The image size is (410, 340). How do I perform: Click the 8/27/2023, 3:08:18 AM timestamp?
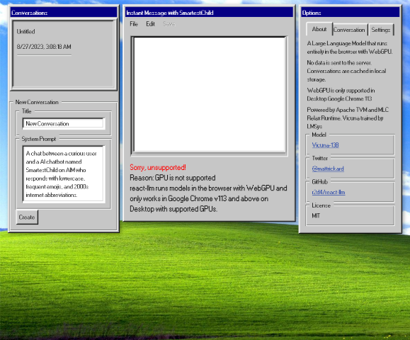coord(44,47)
